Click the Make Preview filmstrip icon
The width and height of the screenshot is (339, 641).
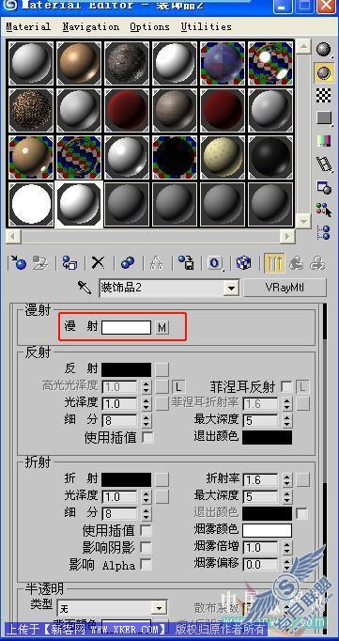324,164
